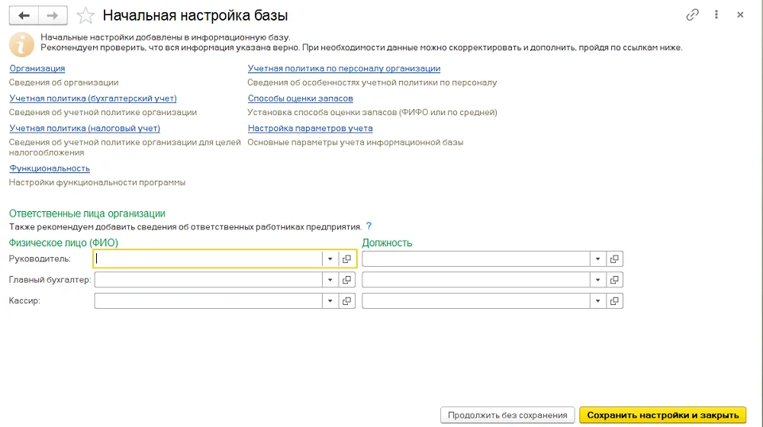763x427 pixels.
Task: Open Учетная политика (налоговый учет) link
Action: tap(85, 128)
